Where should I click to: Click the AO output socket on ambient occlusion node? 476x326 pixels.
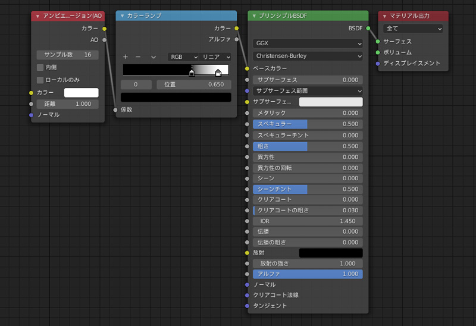[x=105, y=40]
